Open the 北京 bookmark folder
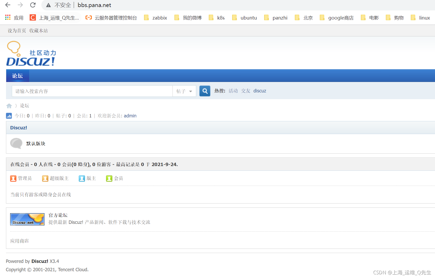The width and height of the screenshot is (435, 278). (x=304, y=18)
